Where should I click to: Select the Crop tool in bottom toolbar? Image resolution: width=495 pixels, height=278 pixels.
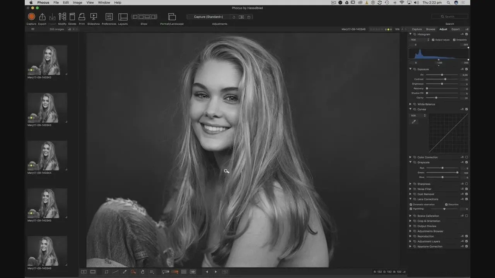tap(106, 272)
